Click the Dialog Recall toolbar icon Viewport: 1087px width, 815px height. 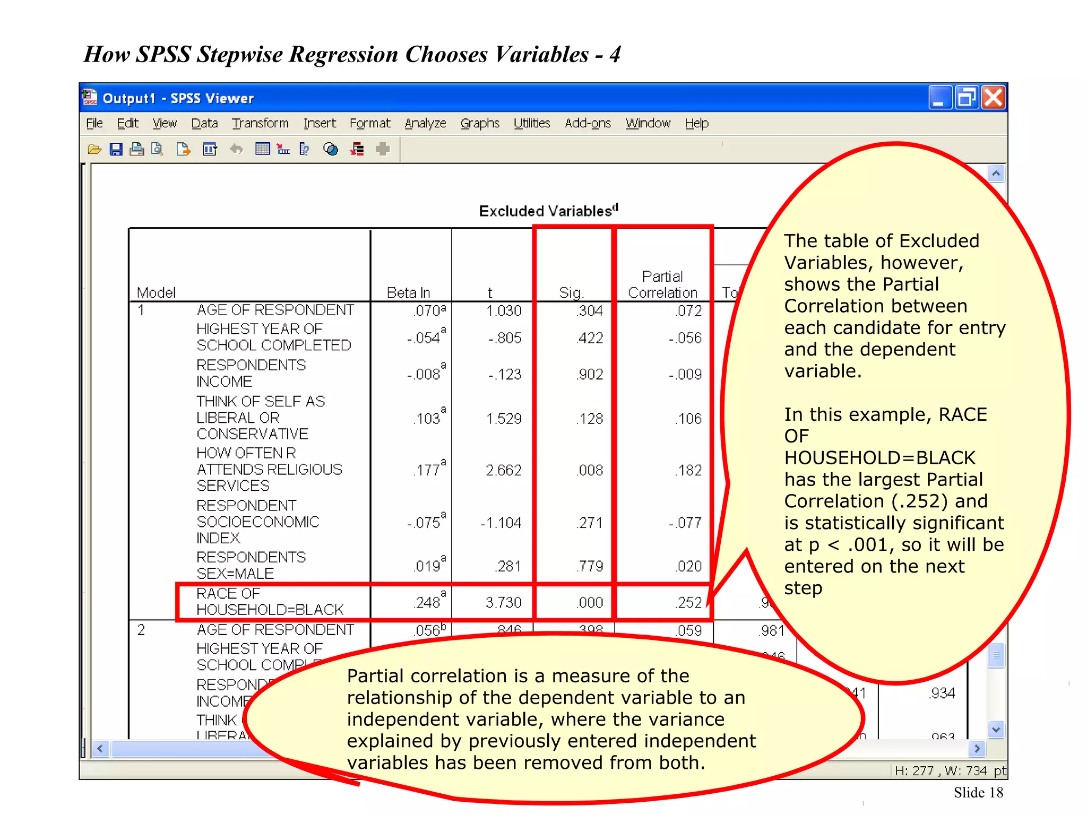(210, 149)
